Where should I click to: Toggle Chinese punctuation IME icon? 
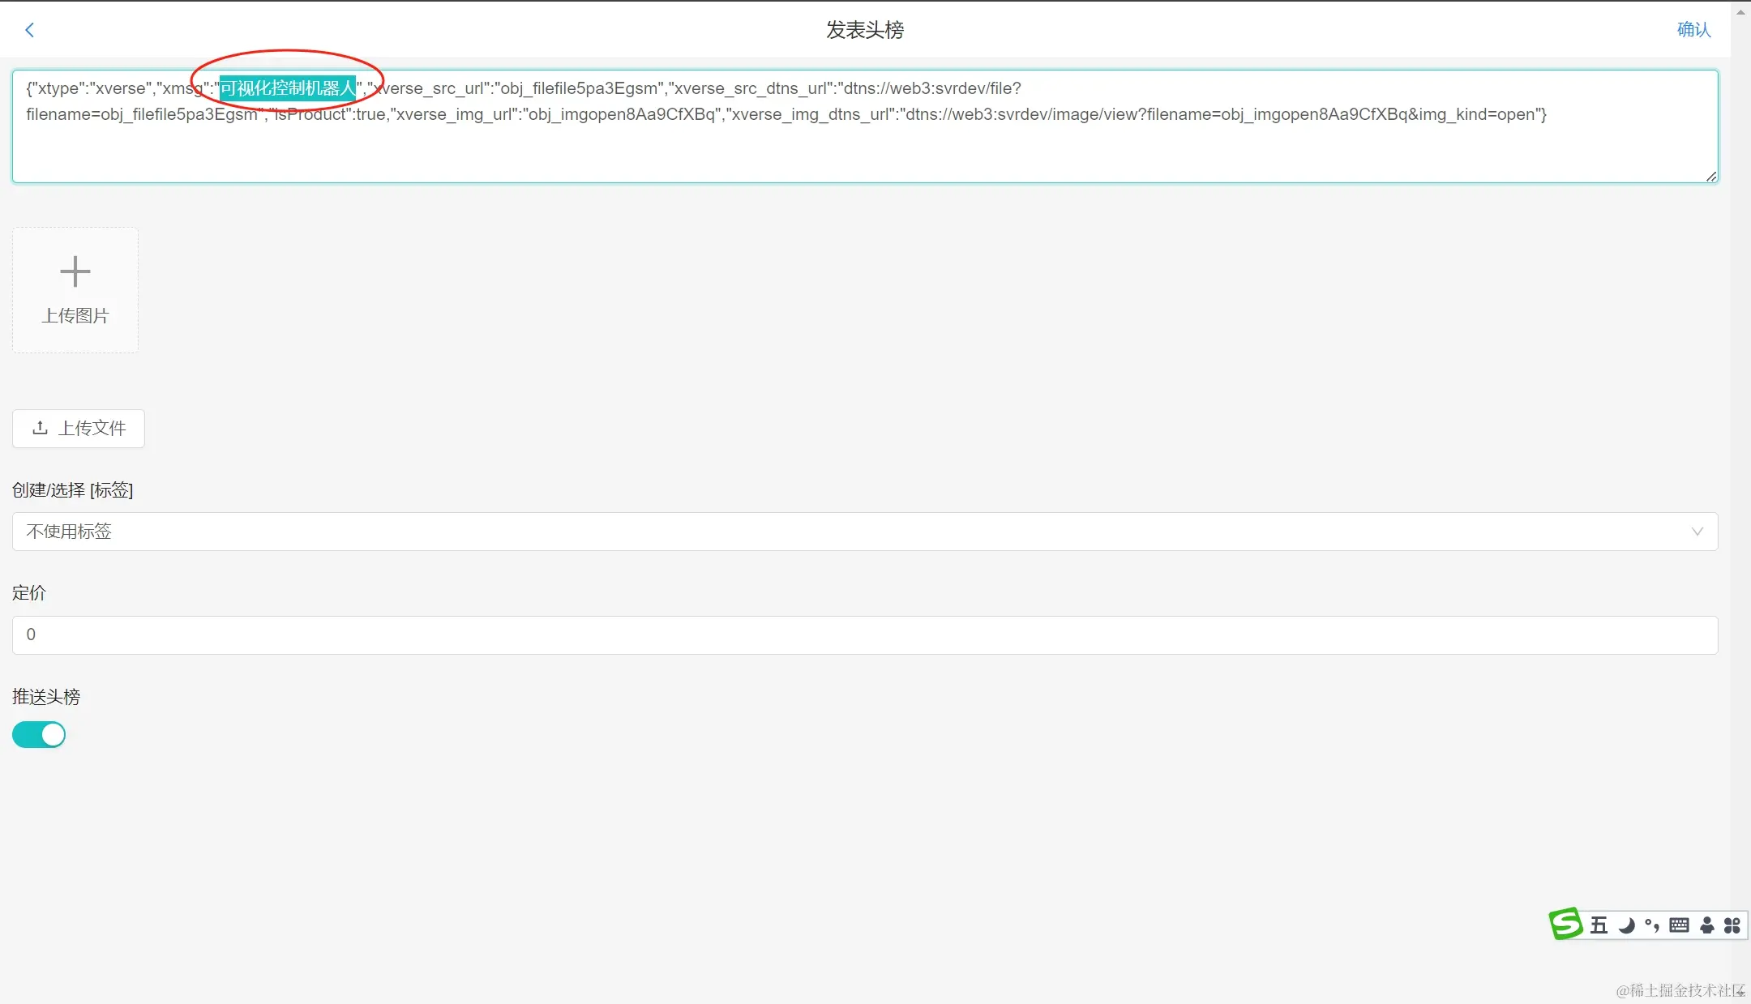point(1652,925)
